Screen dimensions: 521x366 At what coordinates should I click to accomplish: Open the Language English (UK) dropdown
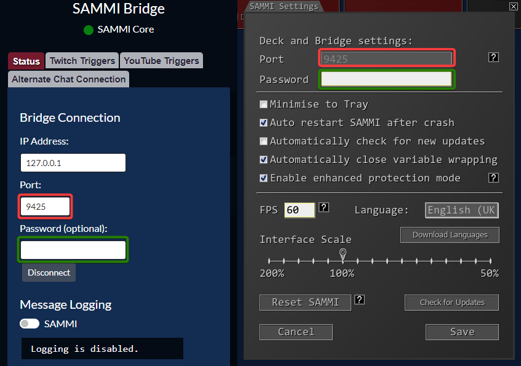[462, 210]
